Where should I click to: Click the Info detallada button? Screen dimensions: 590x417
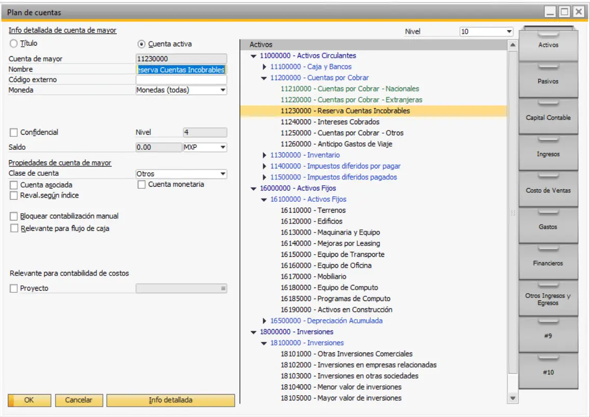[x=172, y=401]
